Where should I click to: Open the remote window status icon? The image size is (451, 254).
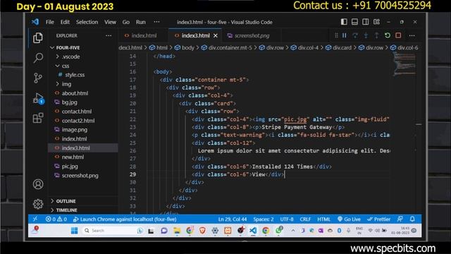[x=35, y=219]
